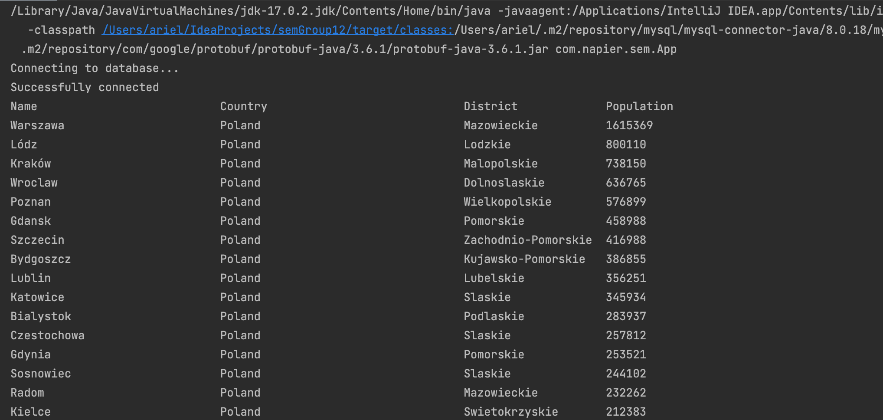
Task: Click the 'District' column header
Action: point(491,106)
